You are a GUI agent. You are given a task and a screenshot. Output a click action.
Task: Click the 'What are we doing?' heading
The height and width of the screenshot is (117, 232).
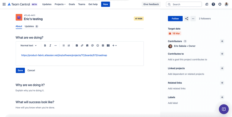(29, 37)
